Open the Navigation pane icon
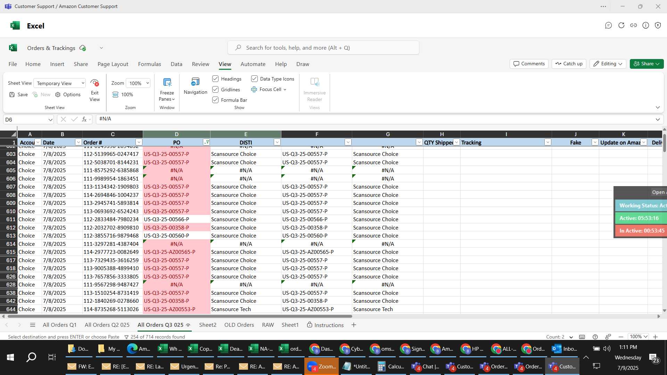This screenshot has height=375, width=667. (195, 82)
